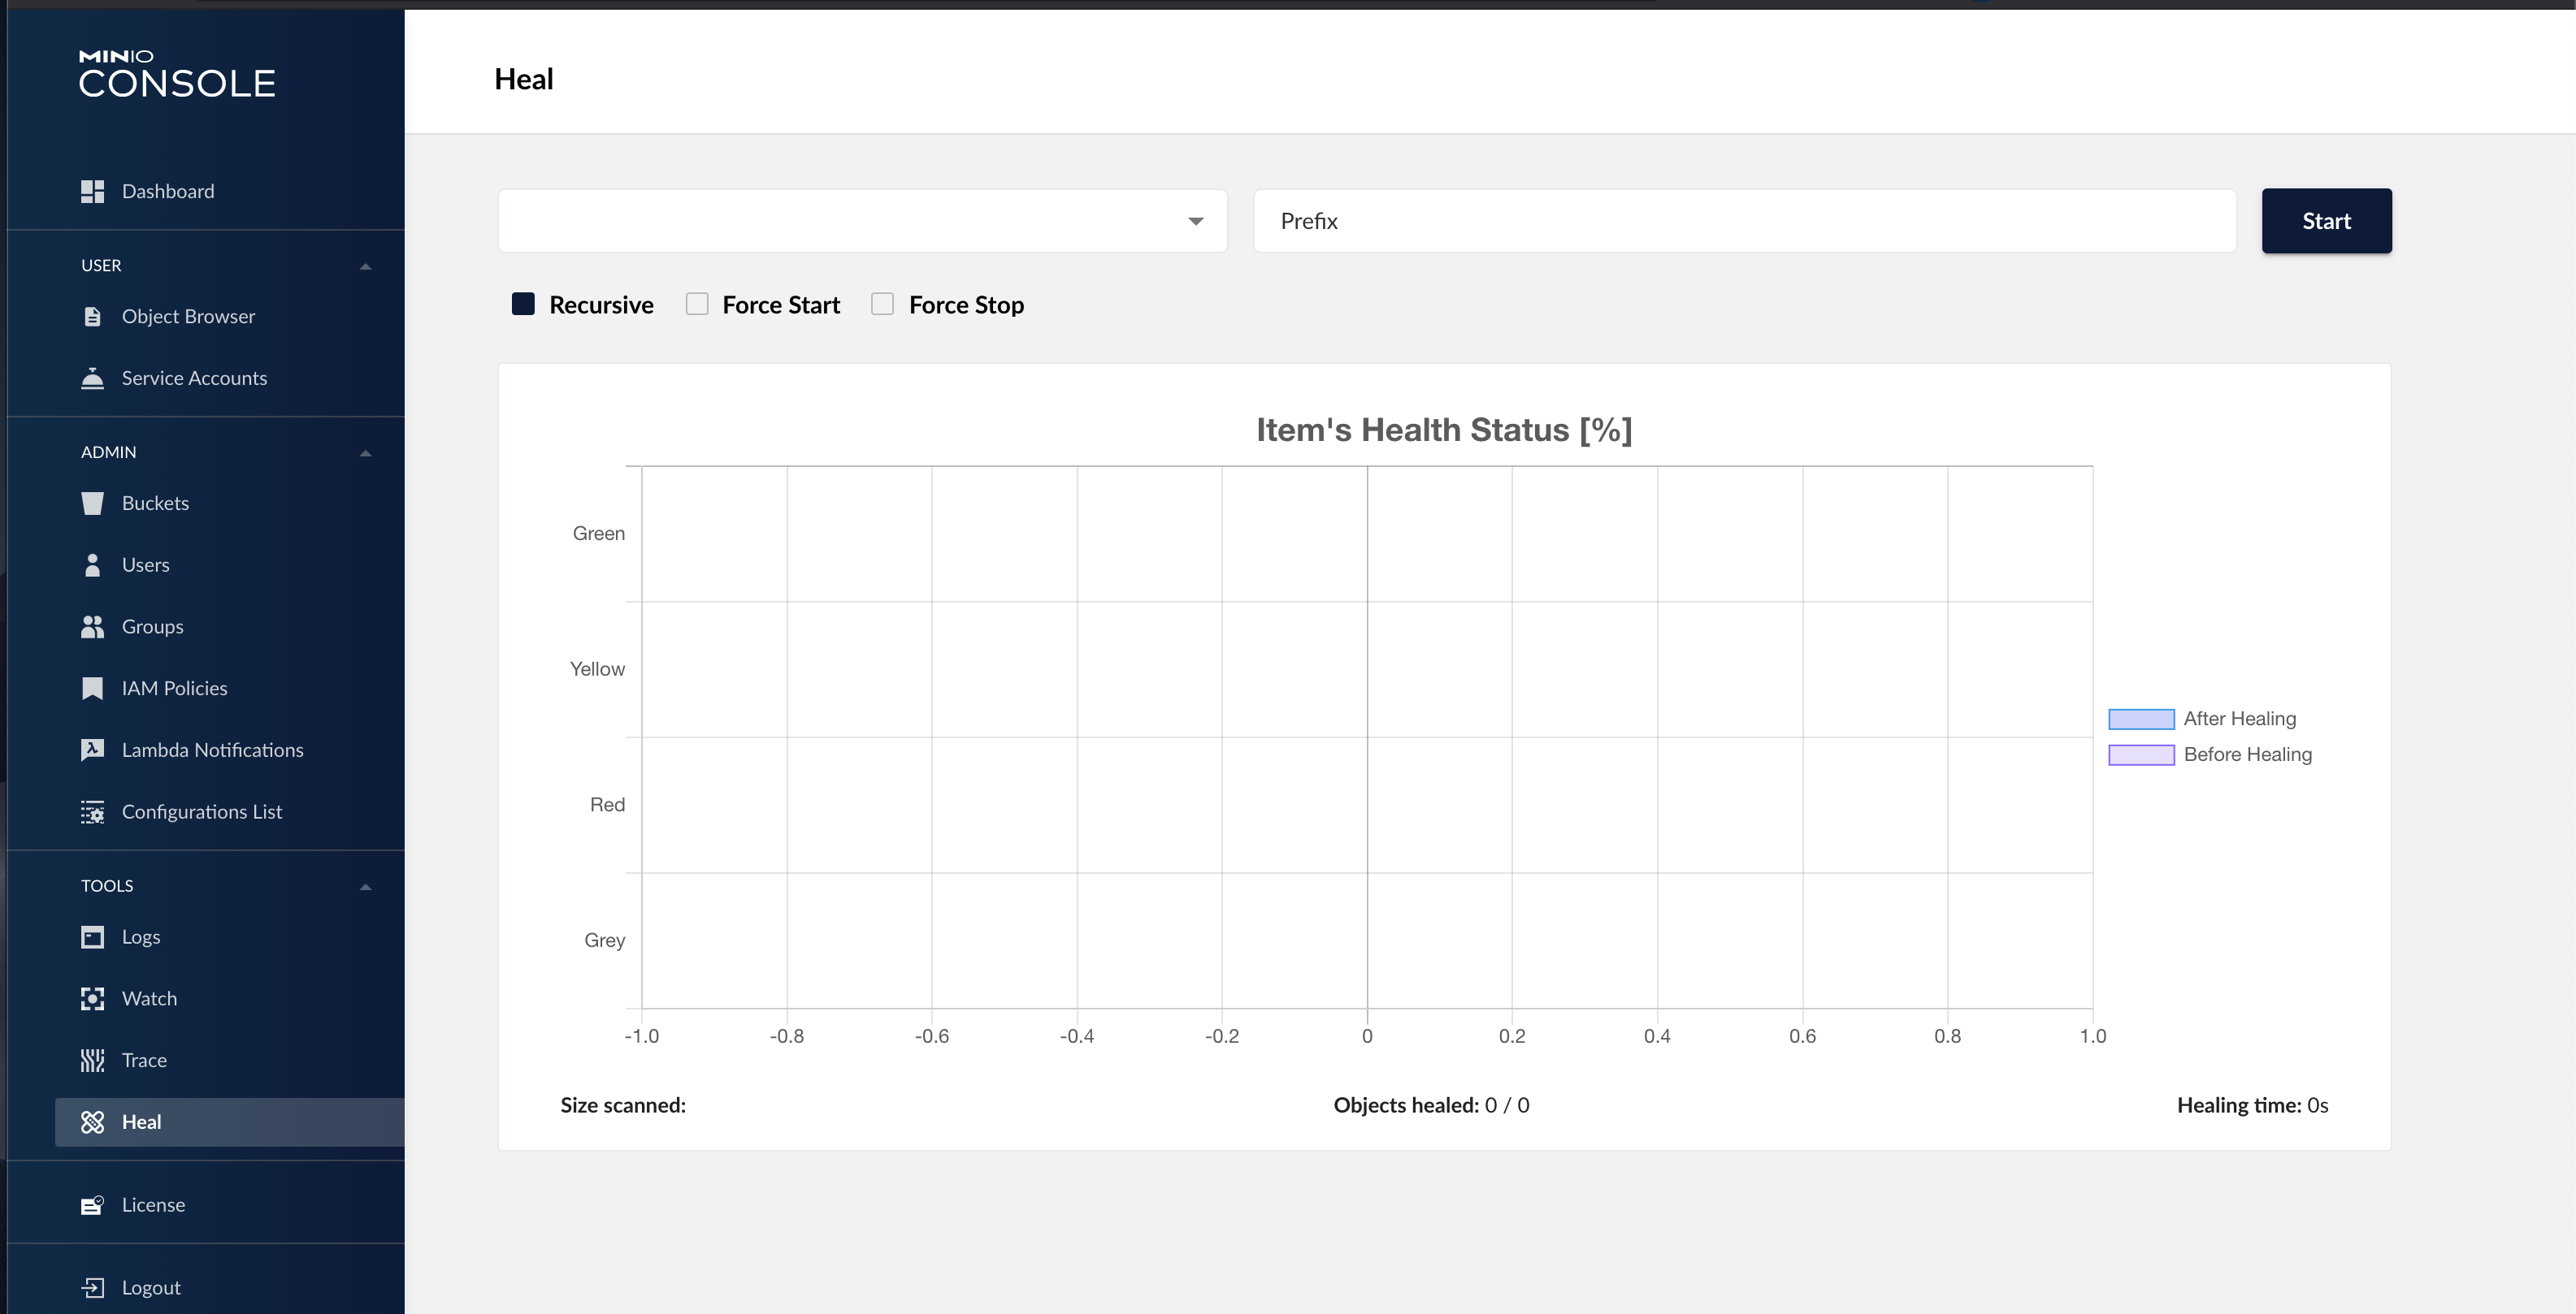Collapse the USER section arrow
The width and height of the screenshot is (2576, 1314).
coord(365,266)
